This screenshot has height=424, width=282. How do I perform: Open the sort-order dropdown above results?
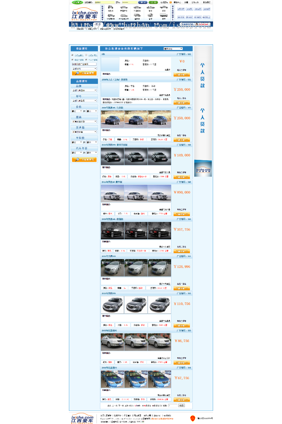173,49
